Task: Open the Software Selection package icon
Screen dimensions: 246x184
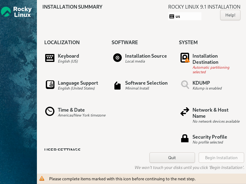Action: click(117, 86)
